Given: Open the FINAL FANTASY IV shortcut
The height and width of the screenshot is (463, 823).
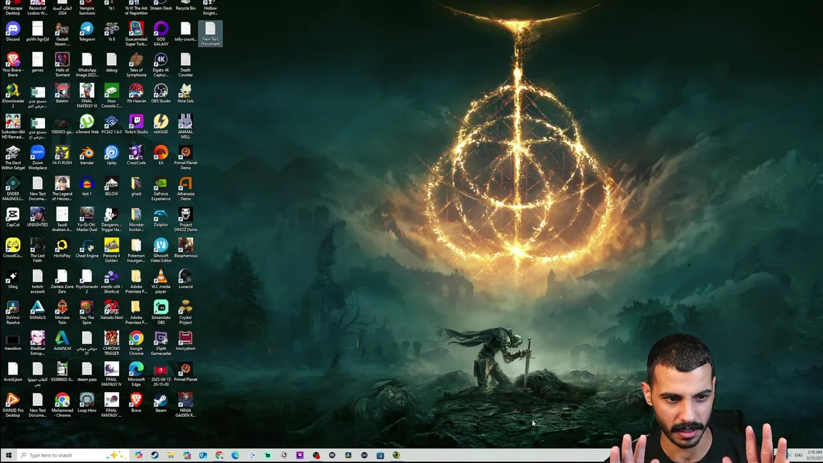Looking at the screenshot, I should click(111, 374).
